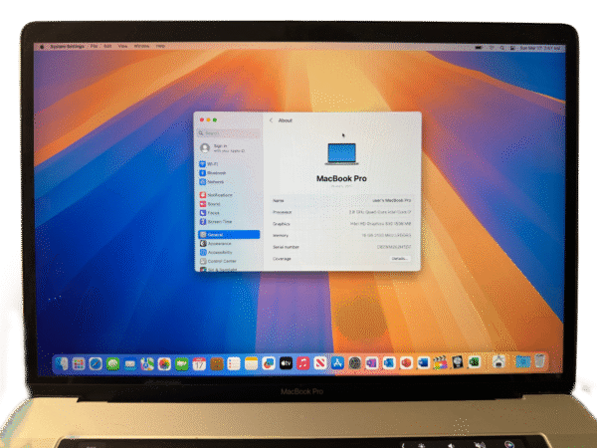Open the Mail app in the Dock

[x=130, y=363]
